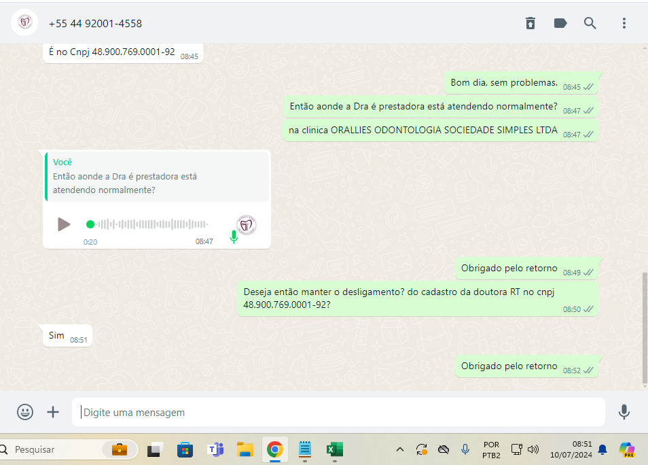The image size is (648, 465).
Task: Start recording a voice message
Action: (x=624, y=412)
